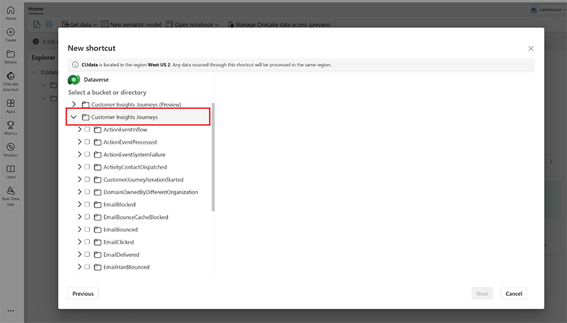This screenshot has width=567, height=323.
Task: Open Monitor in the left sidebar
Action: pyautogui.click(x=11, y=150)
